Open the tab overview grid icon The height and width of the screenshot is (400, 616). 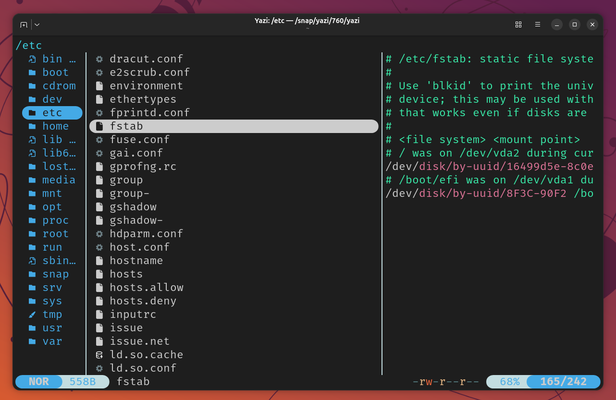[518, 24]
